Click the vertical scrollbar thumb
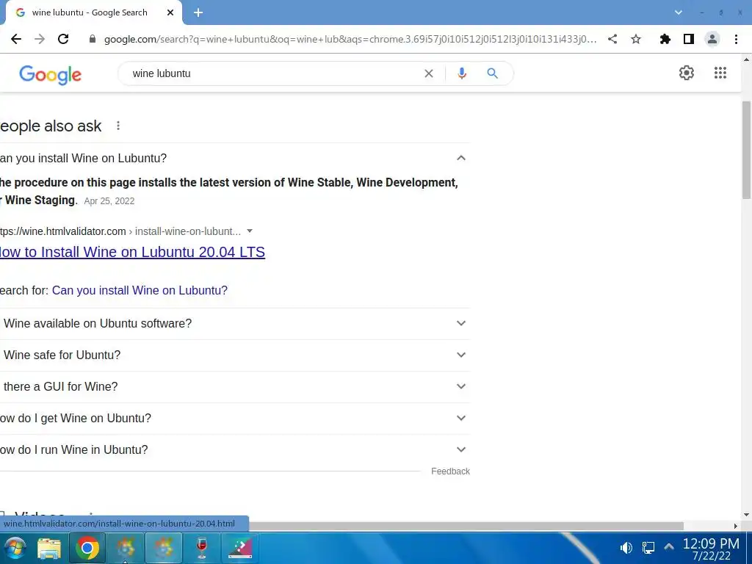The width and height of the screenshot is (752, 564). tap(746, 150)
